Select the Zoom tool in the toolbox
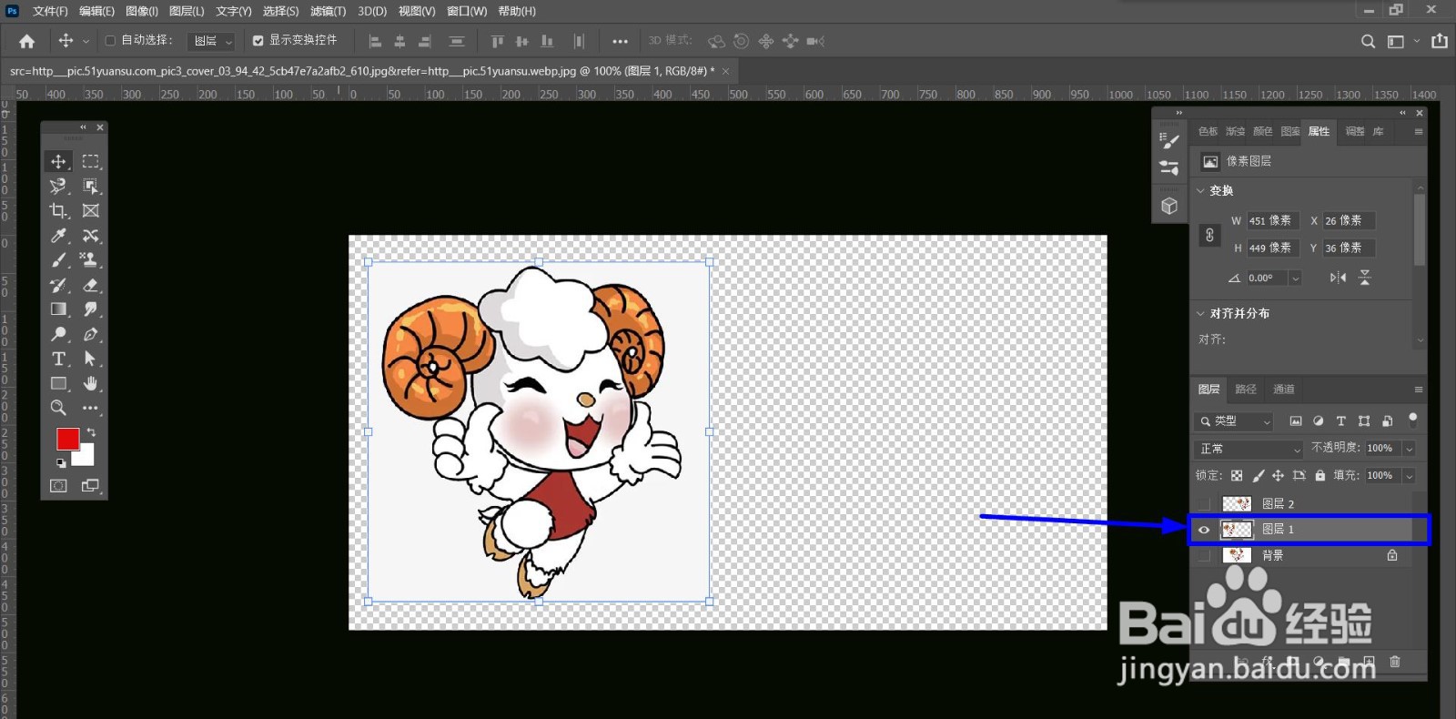 click(x=58, y=408)
